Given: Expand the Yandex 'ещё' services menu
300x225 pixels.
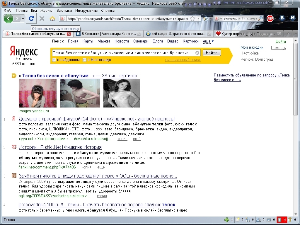Looking at the screenshot, I should tap(208, 41).
